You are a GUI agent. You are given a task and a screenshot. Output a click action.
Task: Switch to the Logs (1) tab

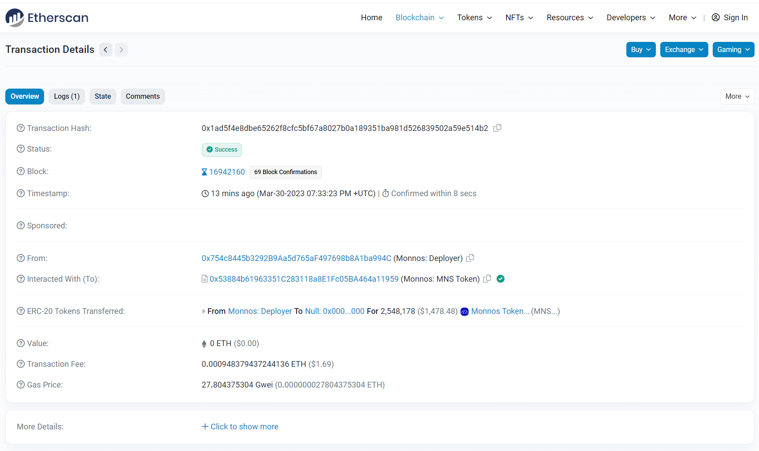(x=67, y=97)
